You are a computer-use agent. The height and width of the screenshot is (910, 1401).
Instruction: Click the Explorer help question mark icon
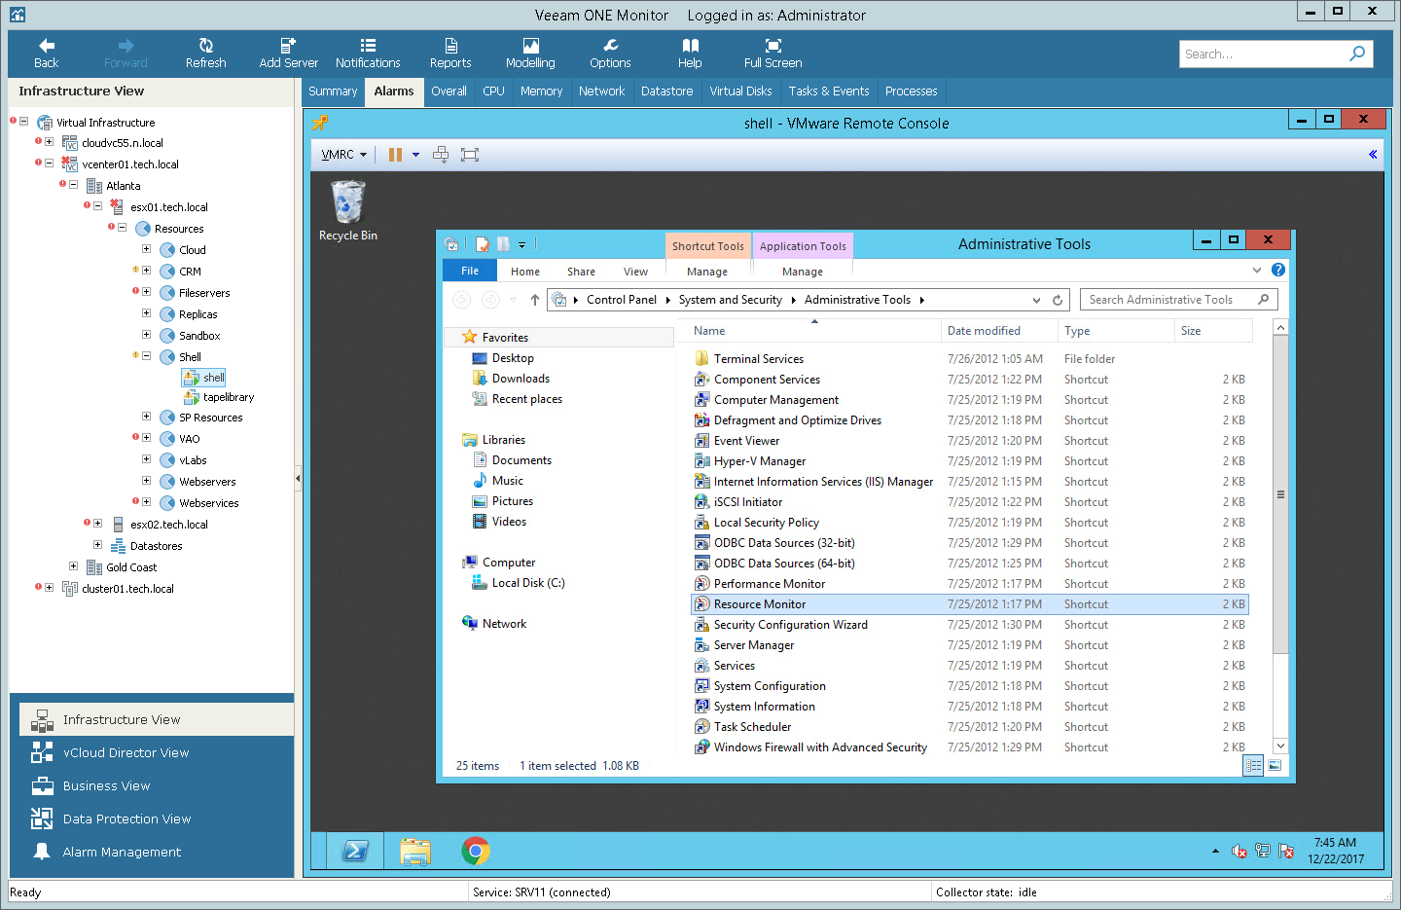pyautogui.click(x=1278, y=270)
